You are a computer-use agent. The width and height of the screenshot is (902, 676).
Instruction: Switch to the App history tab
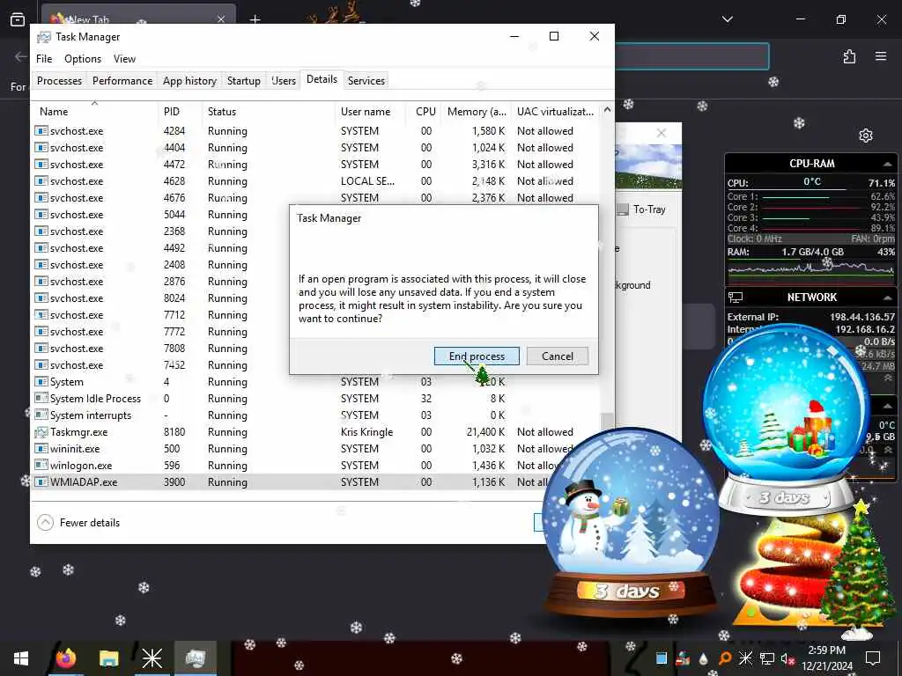point(189,80)
